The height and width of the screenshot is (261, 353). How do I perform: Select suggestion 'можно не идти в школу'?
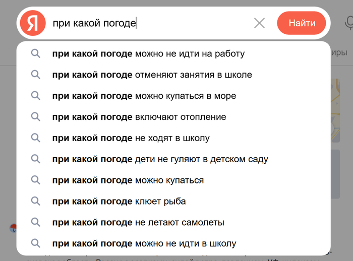point(144,244)
